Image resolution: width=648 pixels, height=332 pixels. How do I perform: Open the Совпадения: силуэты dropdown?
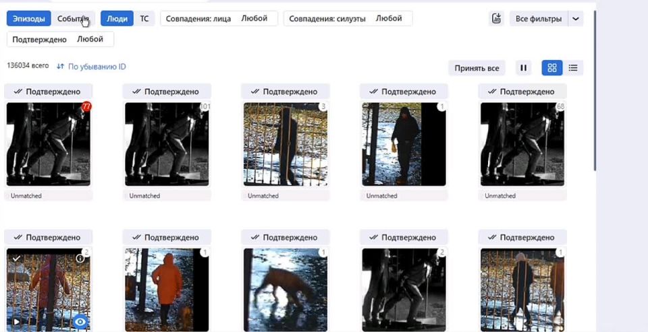pos(348,19)
